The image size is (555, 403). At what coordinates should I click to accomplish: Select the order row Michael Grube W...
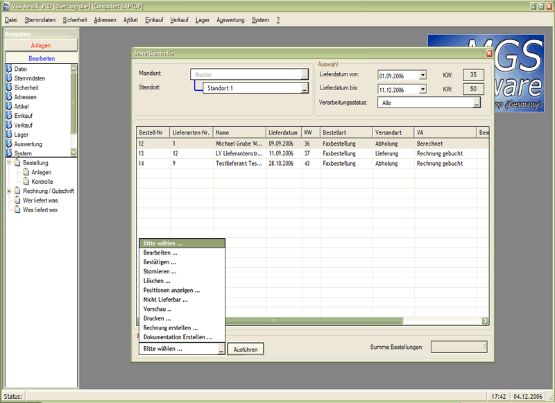click(x=312, y=144)
